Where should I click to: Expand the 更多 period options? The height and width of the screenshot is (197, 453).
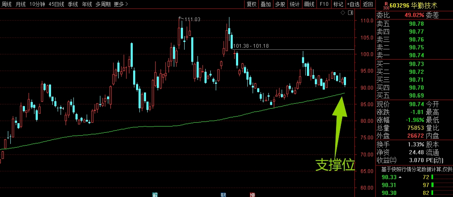pos(121,4)
